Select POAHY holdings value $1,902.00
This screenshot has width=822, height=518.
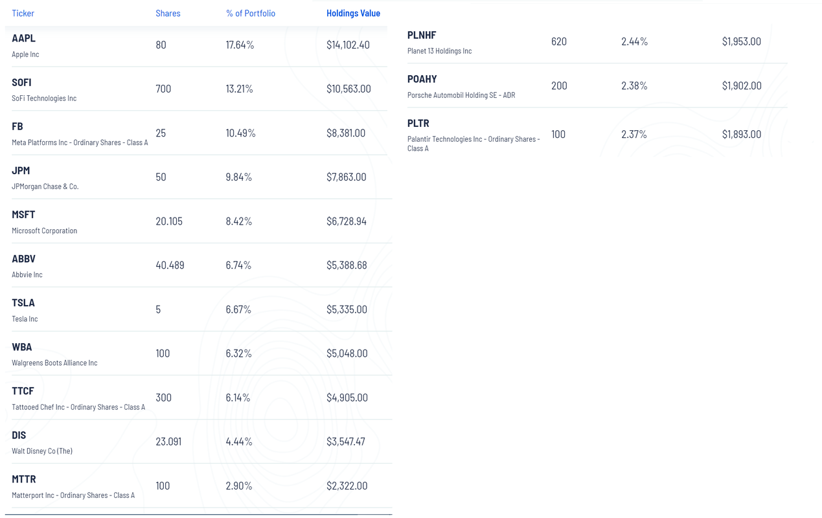[742, 85]
